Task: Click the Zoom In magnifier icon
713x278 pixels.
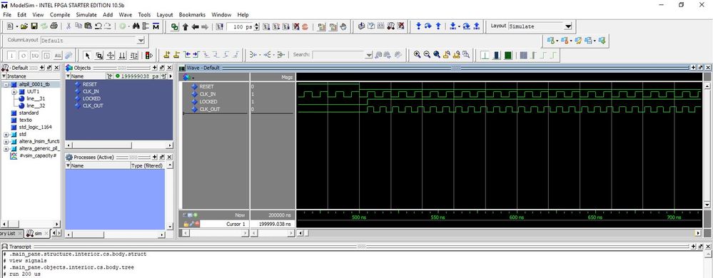Action: [417, 55]
